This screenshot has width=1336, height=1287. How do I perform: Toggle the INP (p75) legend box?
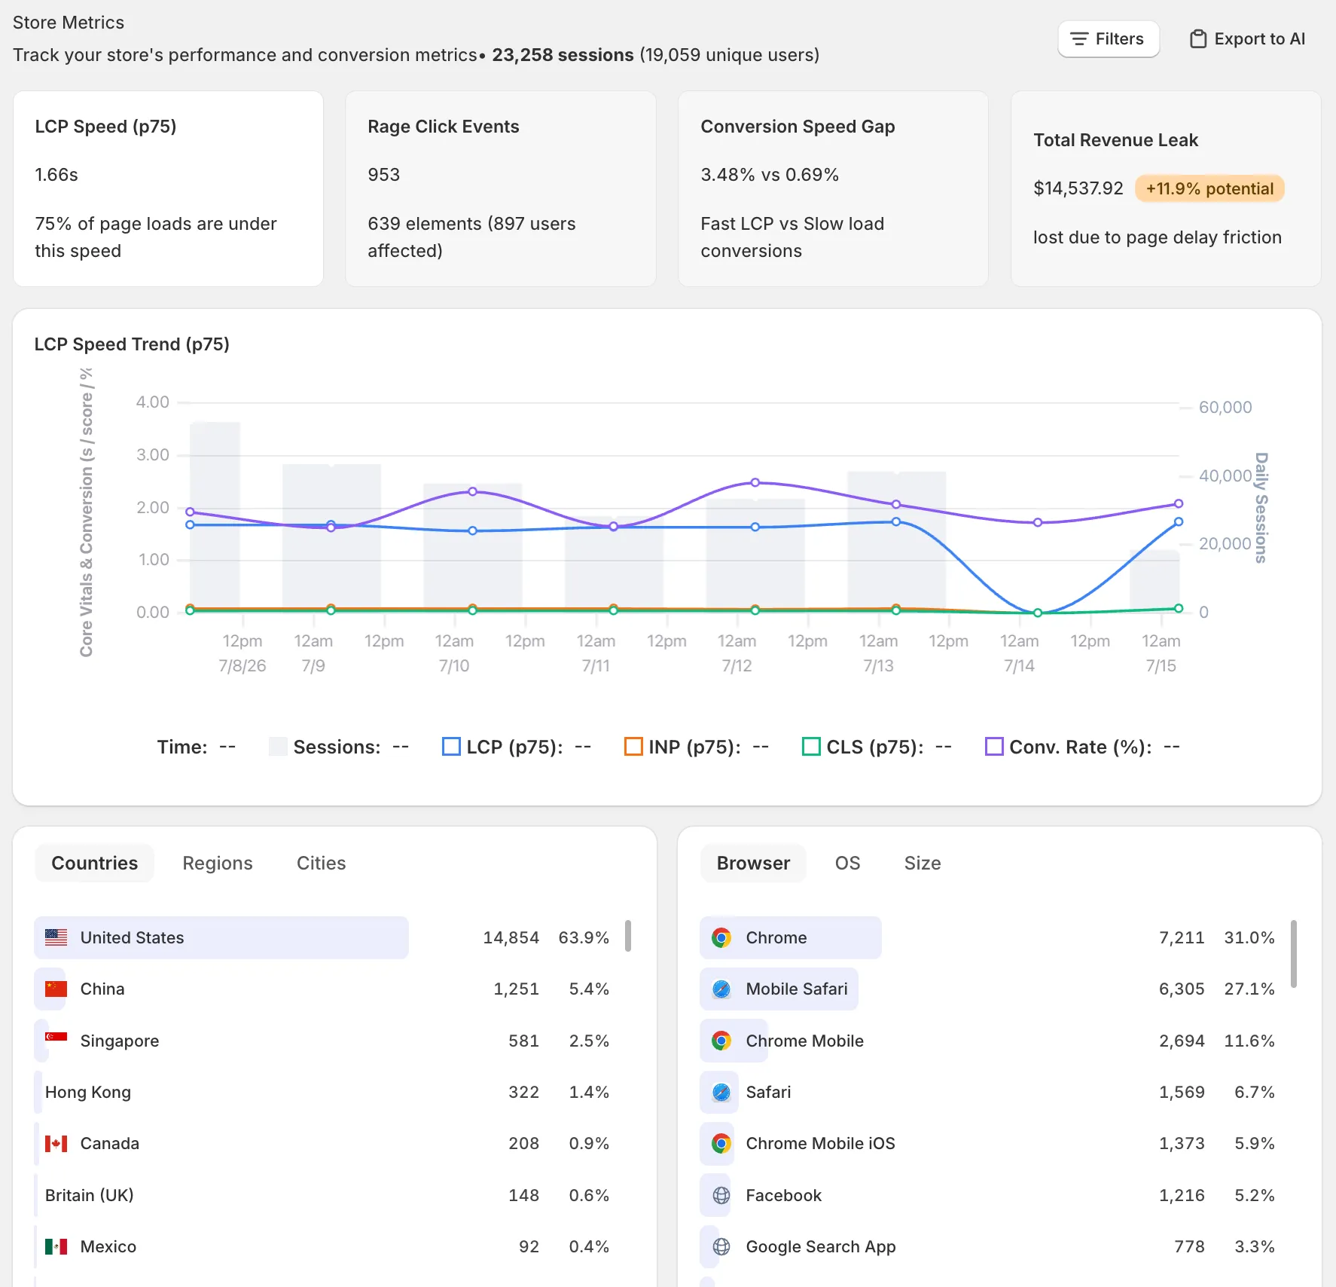(x=633, y=747)
